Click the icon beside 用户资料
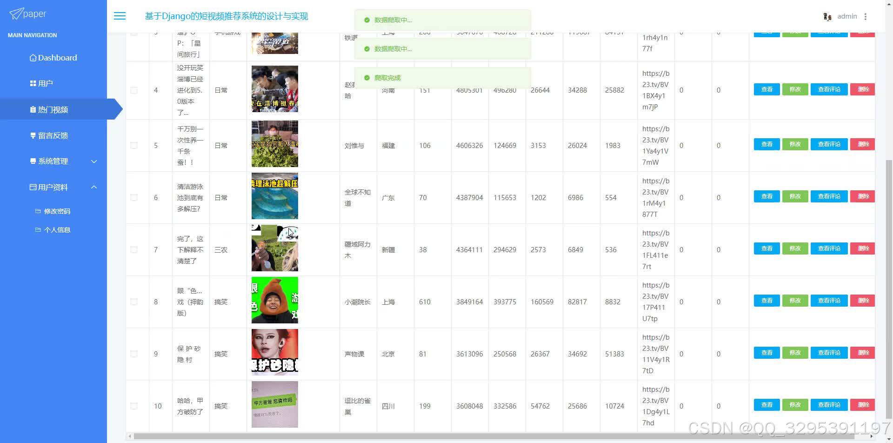 pos(33,187)
